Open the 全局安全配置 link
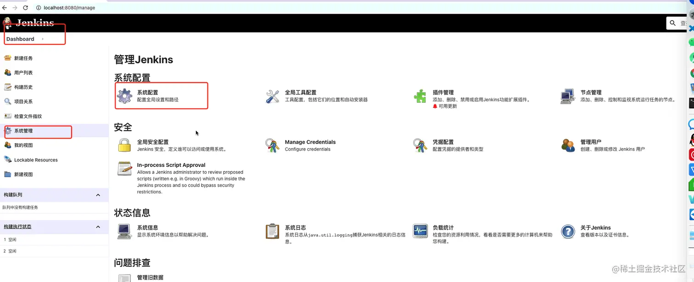The width and height of the screenshot is (694, 282). click(x=153, y=142)
